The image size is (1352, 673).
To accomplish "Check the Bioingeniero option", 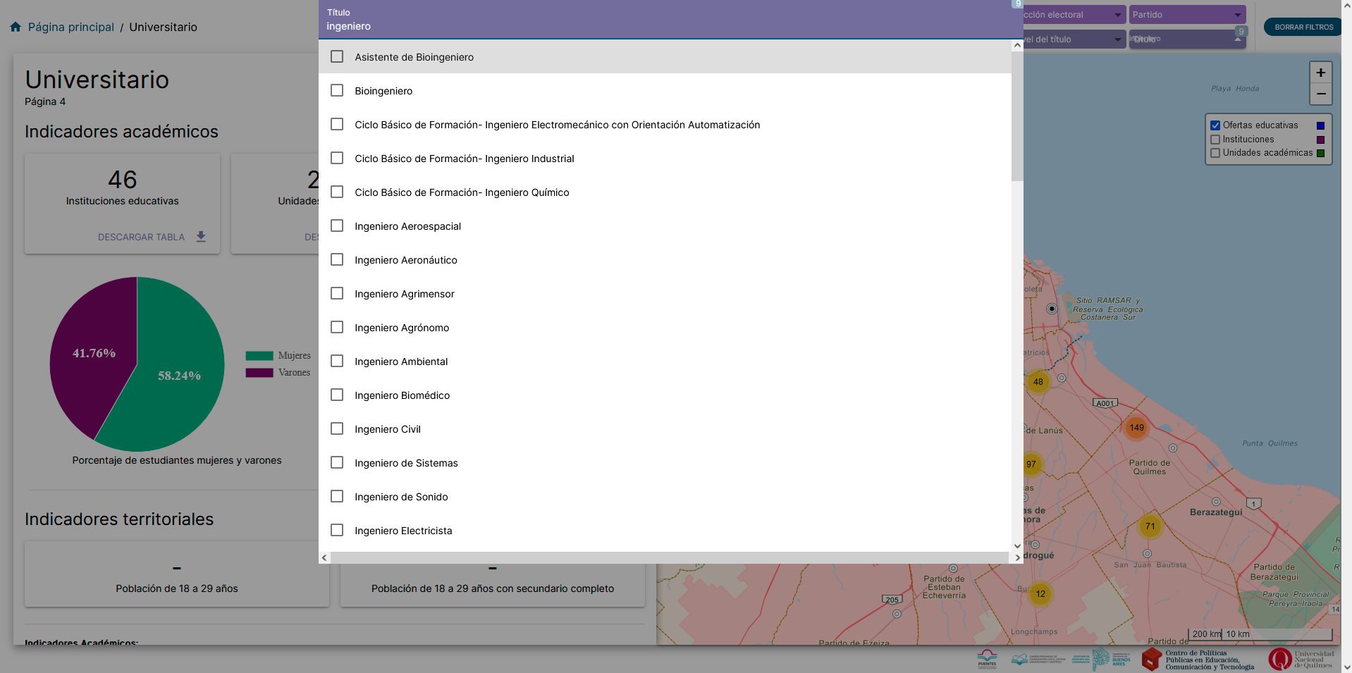I will (337, 91).
